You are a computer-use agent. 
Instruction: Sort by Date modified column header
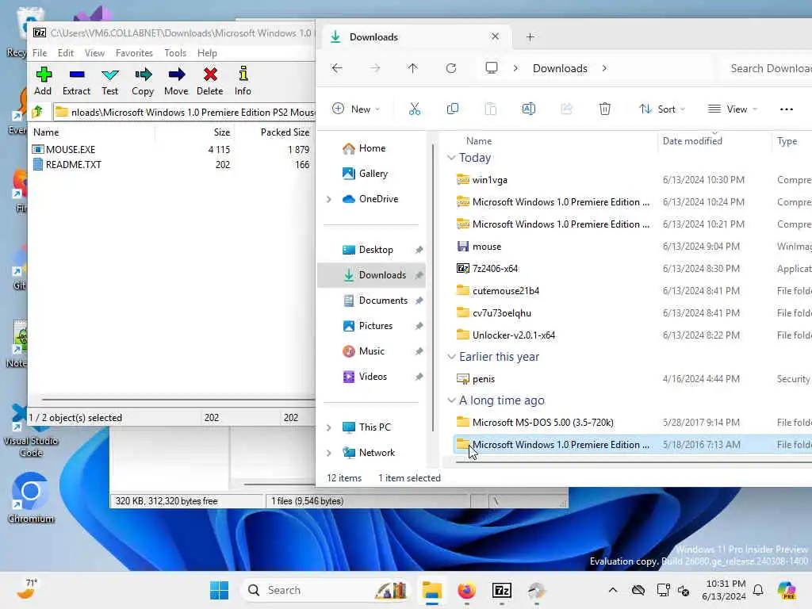tap(691, 141)
